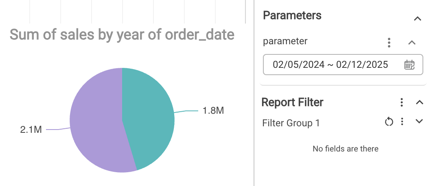429x186 pixels.
Task: Open the calendar date picker icon
Action: pyautogui.click(x=409, y=65)
